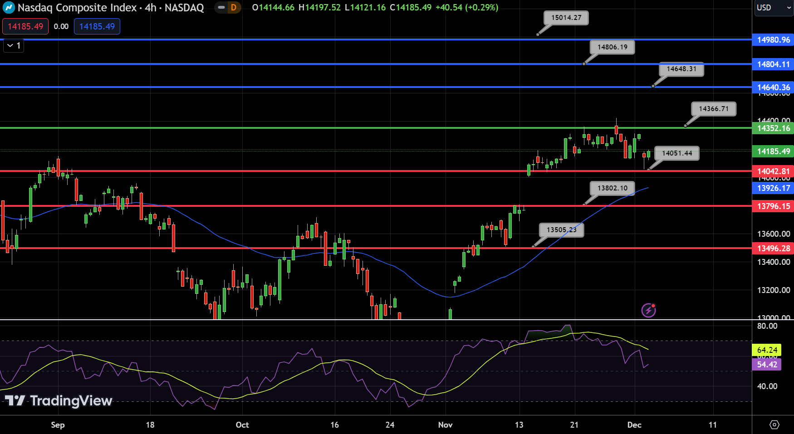Click the 13600.00 price scale value
794x434 pixels.
coord(774,234)
